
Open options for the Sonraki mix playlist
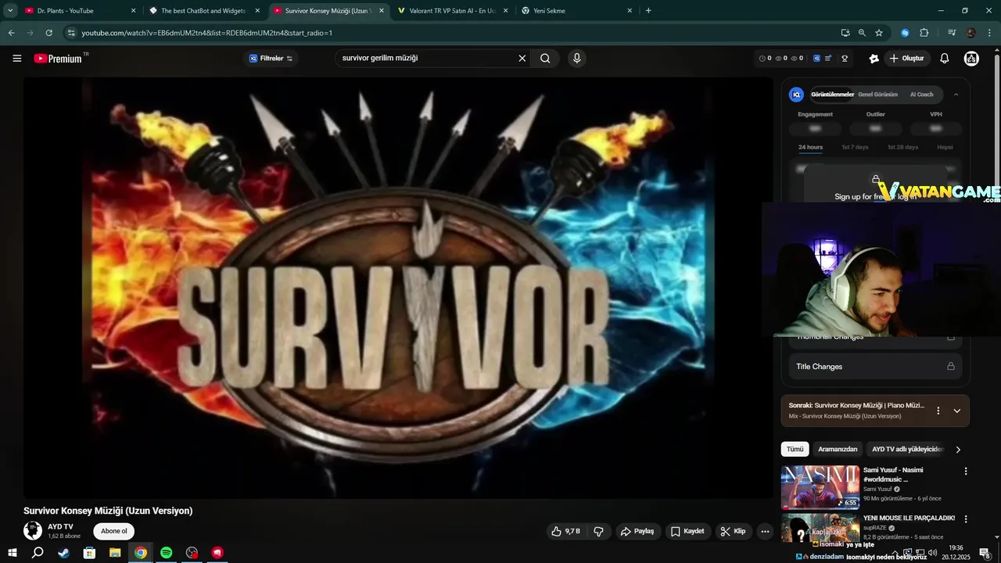pos(938,411)
